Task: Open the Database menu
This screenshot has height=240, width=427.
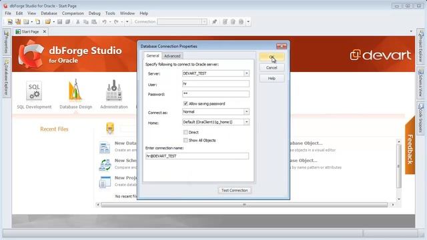Action: (x=49, y=13)
